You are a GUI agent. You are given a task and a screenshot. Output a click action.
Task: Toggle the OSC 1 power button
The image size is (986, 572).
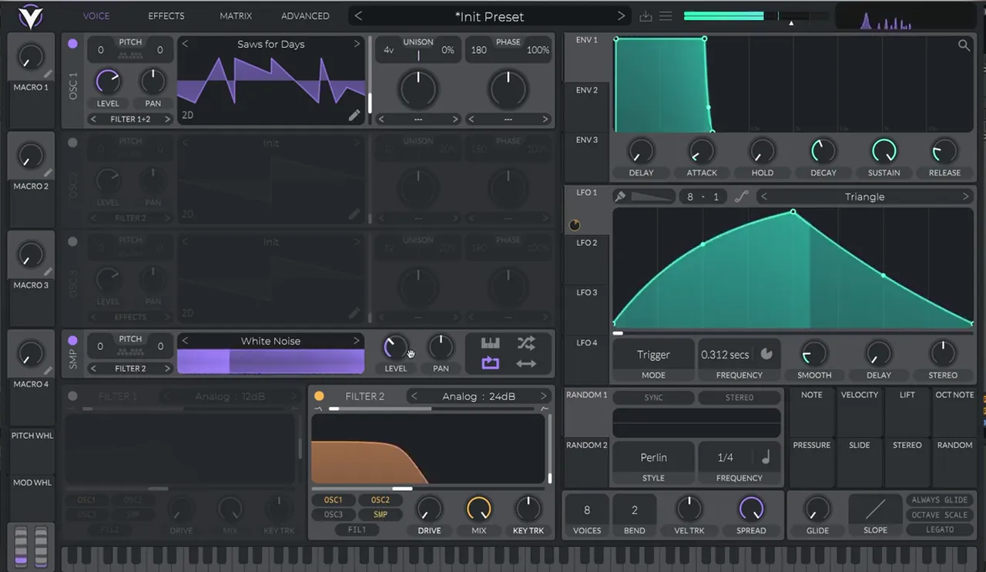click(72, 44)
